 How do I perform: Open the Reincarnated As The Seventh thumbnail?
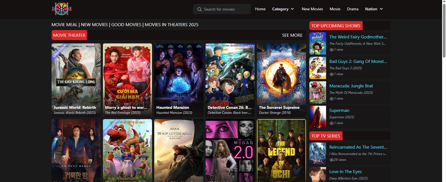click(318, 154)
